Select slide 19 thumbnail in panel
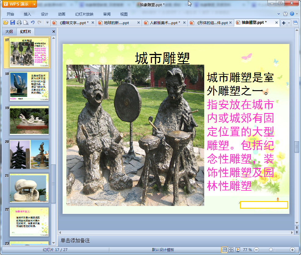 coord(29,120)
